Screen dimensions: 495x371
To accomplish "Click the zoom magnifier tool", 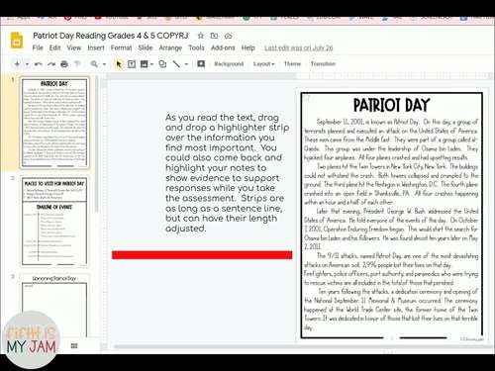I will click(x=94, y=64).
